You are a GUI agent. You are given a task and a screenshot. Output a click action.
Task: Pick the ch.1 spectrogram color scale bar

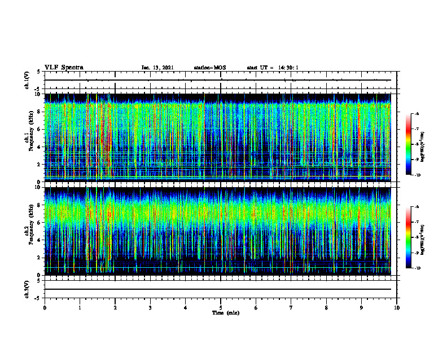pos(408,144)
